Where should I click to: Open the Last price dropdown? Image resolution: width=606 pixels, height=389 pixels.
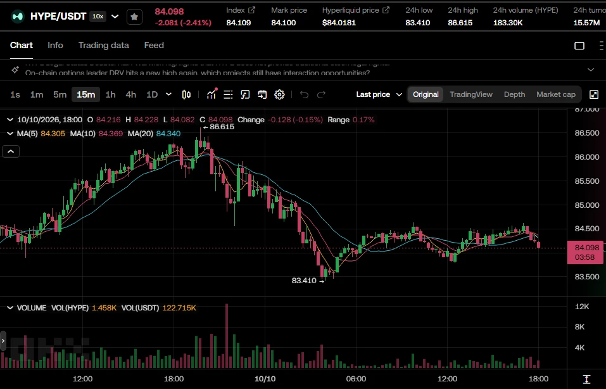click(379, 94)
